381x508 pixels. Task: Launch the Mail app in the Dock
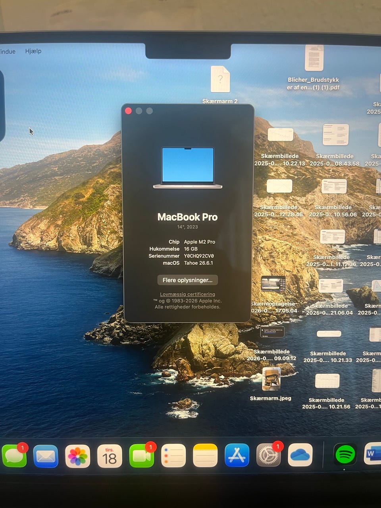[x=46, y=456]
